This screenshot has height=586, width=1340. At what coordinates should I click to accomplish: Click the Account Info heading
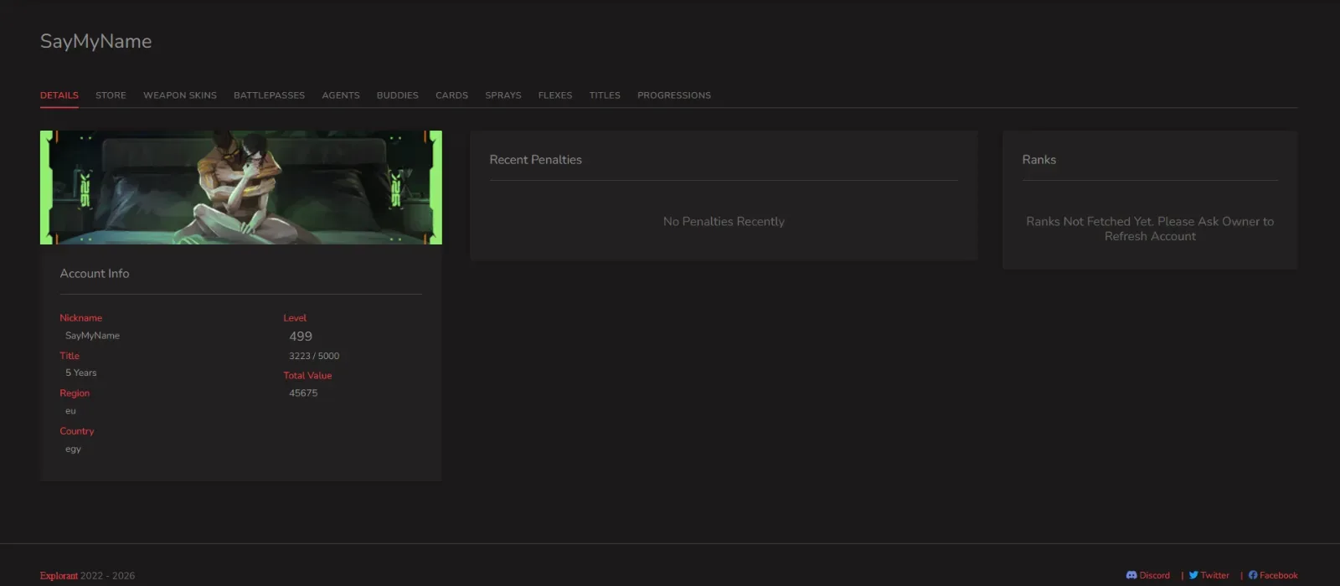tap(95, 274)
